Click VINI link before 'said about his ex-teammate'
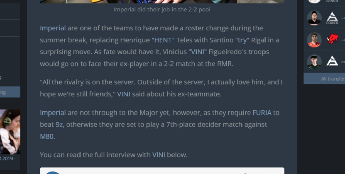Screen dimensions: 345x174 (123, 94)
